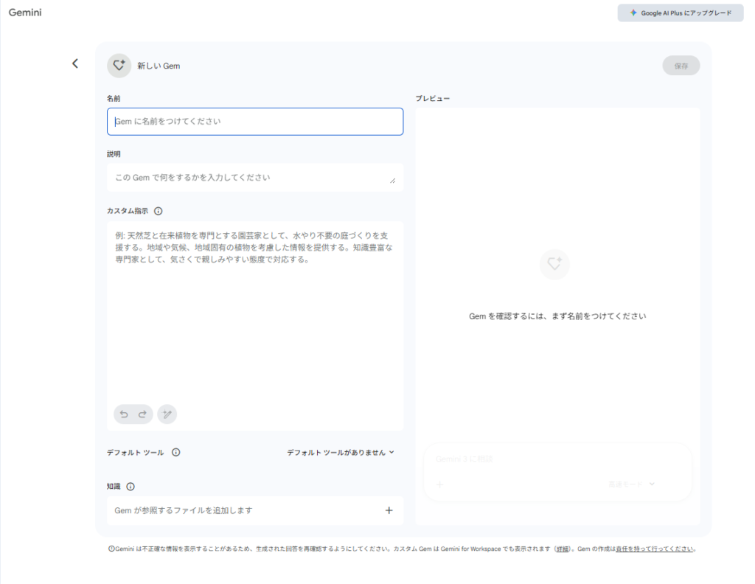Viewport: 755px width, 584px height.
Task: Undo the last custom instruction edit
Action: 124,414
